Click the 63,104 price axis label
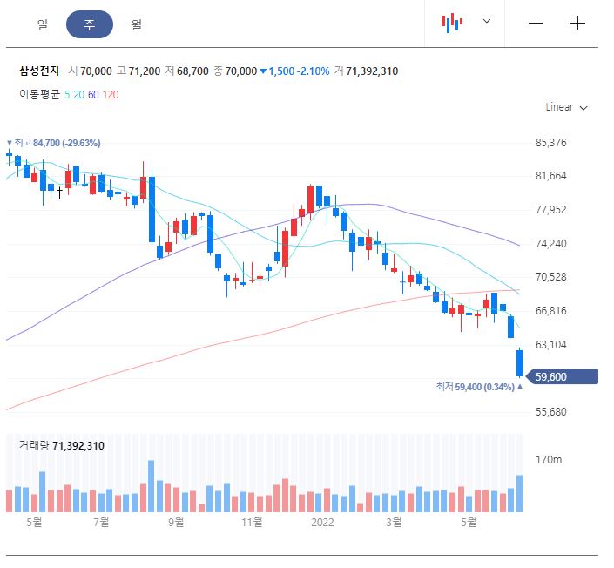Screen dimensions: 614x568 click(551, 345)
